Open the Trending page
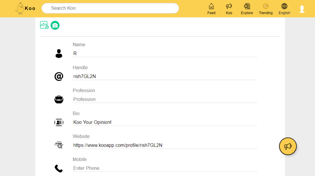This screenshot has height=176, width=315. pyautogui.click(x=265, y=9)
